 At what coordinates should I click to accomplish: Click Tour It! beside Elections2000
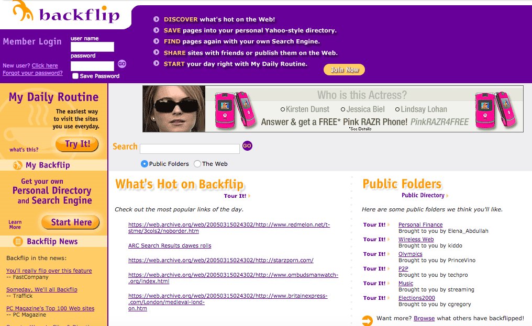[x=374, y=298]
